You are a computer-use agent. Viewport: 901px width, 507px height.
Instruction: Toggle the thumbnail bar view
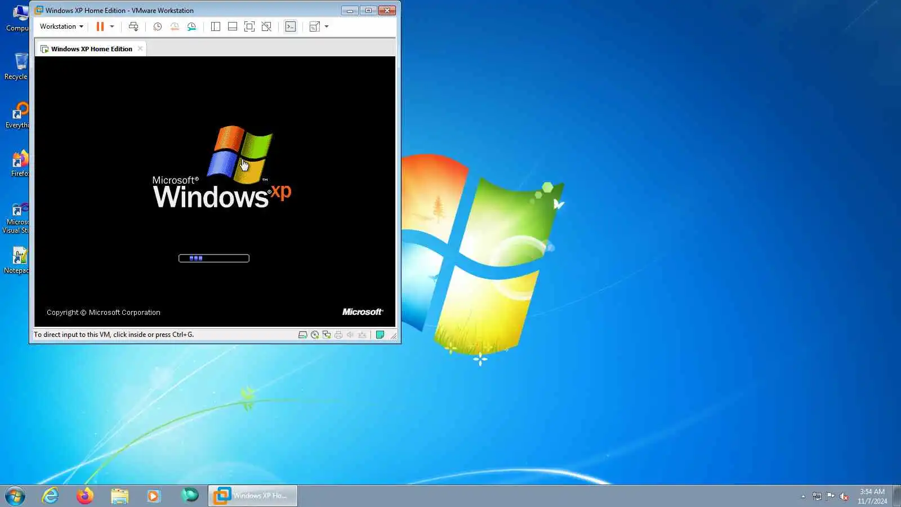(232, 26)
